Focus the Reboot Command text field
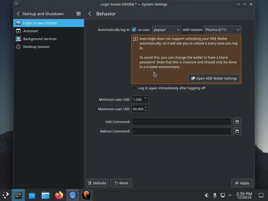 tap(181, 131)
